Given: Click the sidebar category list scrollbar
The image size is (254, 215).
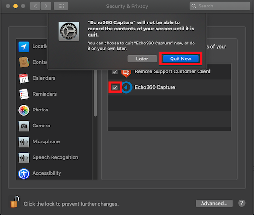Looking at the screenshot, I should [x=95, y=93].
